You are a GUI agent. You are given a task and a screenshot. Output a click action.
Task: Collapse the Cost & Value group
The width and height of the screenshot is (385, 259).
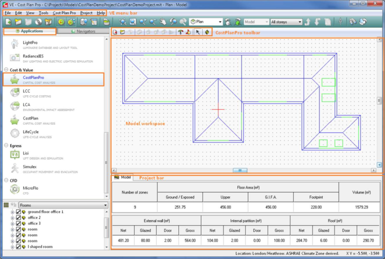tap(6, 70)
